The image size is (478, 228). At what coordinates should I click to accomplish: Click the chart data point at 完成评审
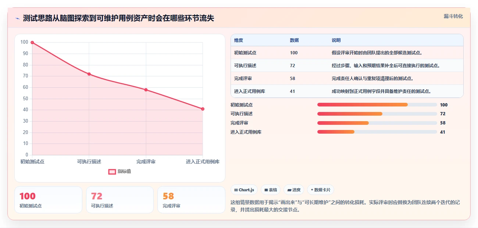pos(146,90)
